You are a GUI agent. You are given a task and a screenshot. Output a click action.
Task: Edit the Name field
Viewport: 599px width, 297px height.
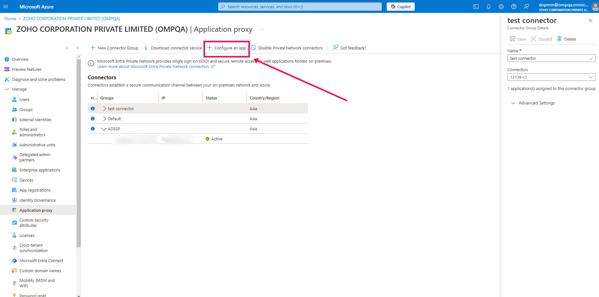[552, 58]
